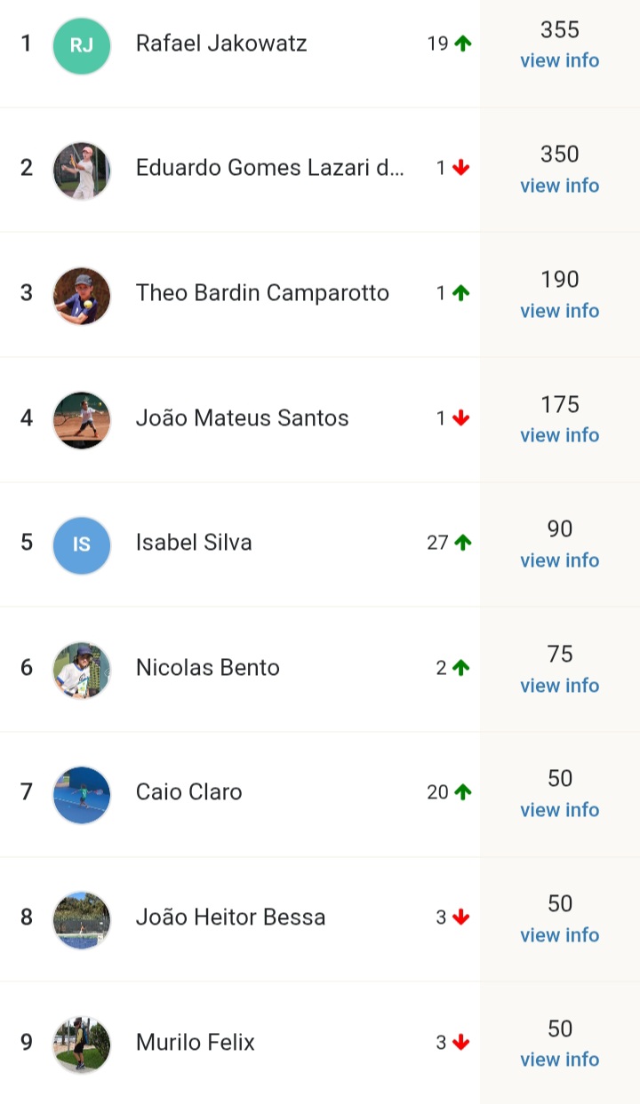Select the player name Murilo Felix
The image size is (640, 1104).
195,1043
